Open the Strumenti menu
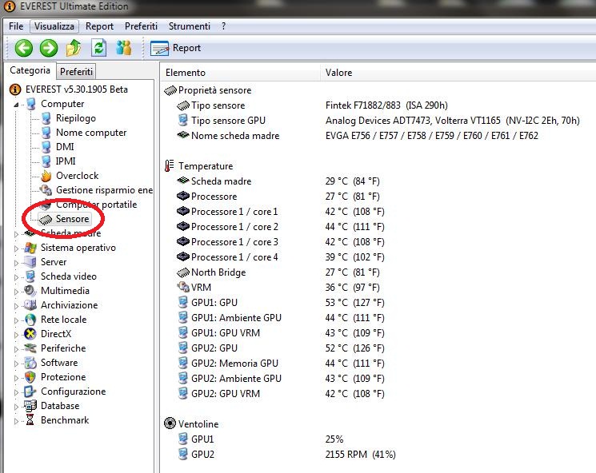The height and width of the screenshot is (473, 596). click(x=190, y=26)
